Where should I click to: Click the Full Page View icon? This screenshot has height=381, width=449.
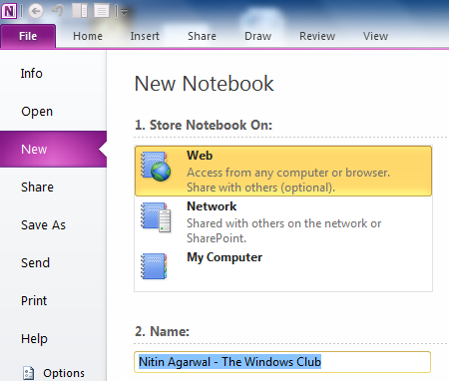[102, 11]
